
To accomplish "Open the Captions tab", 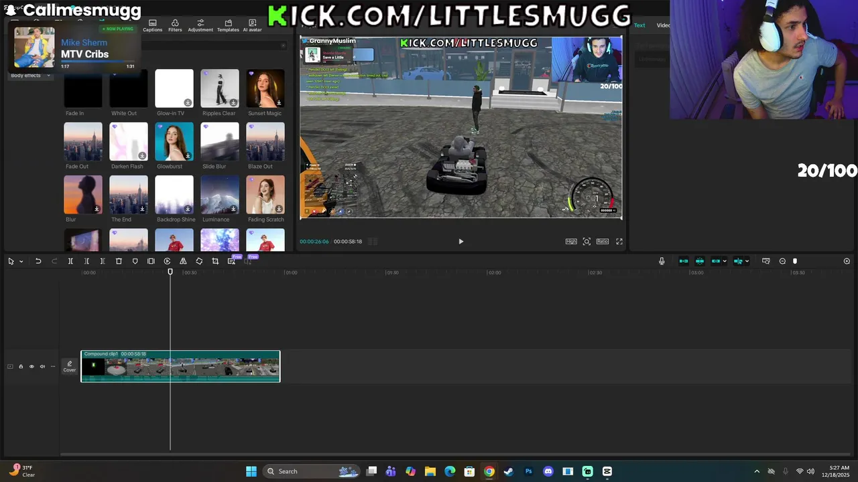I will (152, 25).
